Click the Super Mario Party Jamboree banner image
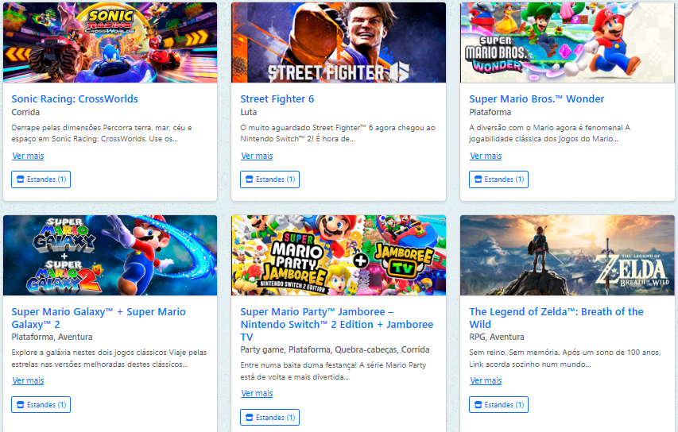Image resolution: width=678 pixels, height=432 pixels. pos(339,255)
